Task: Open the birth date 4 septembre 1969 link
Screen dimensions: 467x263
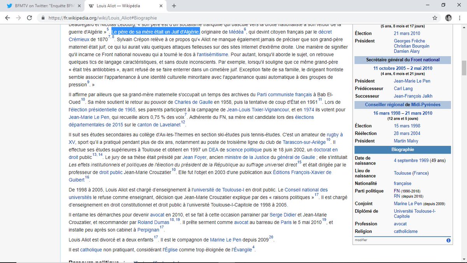Action: point(412,161)
